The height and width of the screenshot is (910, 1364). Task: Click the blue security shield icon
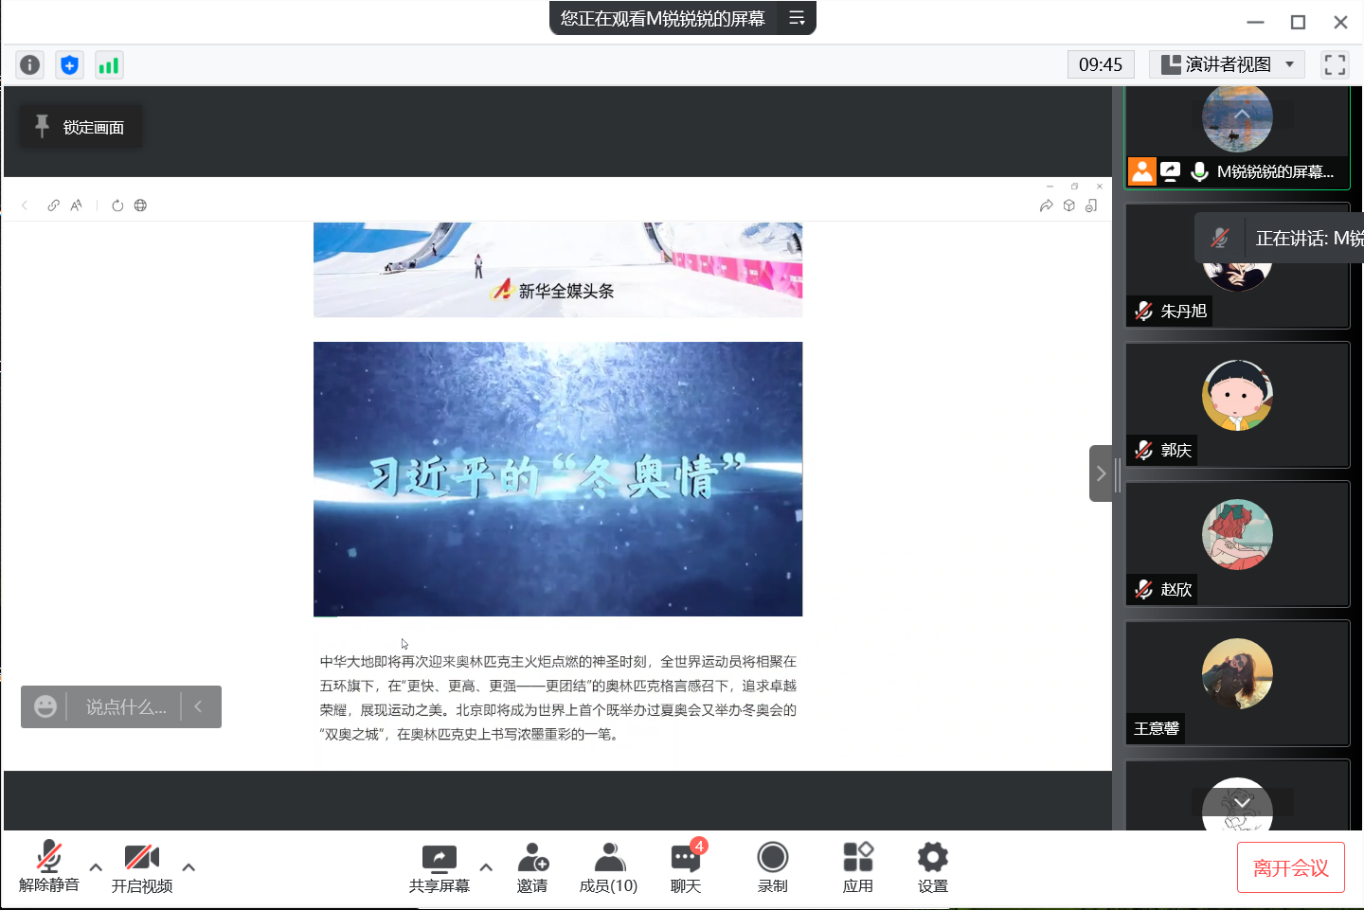69,64
